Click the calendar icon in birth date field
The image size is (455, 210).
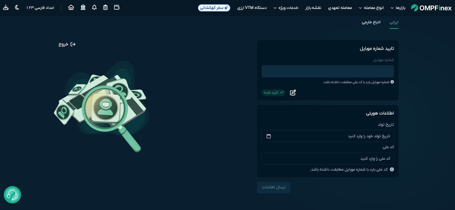pyautogui.click(x=269, y=136)
